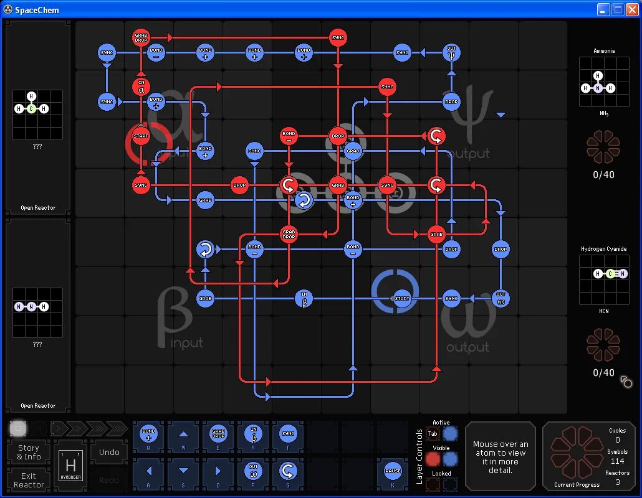Image resolution: width=642 pixels, height=498 pixels.
Task: Close the SpaceChem window
Action: (632, 10)
